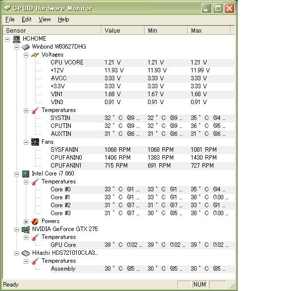The image size is (297, 291).
Task: Select the VIN3 row
Action: coord(142,102)
